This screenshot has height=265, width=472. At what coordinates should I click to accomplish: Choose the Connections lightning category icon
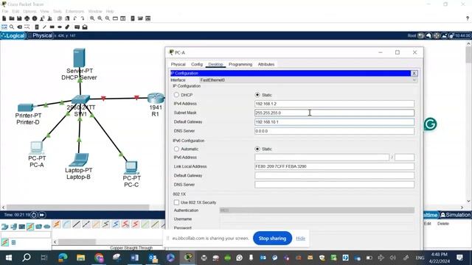click(30, 227)
